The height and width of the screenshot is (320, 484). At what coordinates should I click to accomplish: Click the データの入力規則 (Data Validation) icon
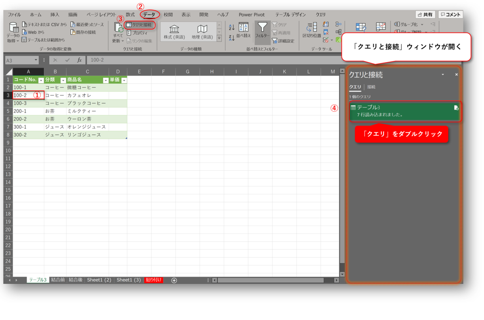(325, 40)
